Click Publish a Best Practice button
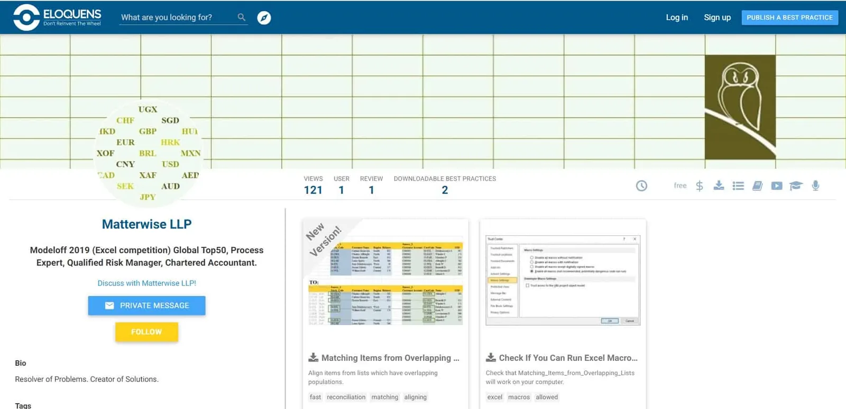Image resolution: width=846 pixels, height=409 pixels. coord(789,17)
